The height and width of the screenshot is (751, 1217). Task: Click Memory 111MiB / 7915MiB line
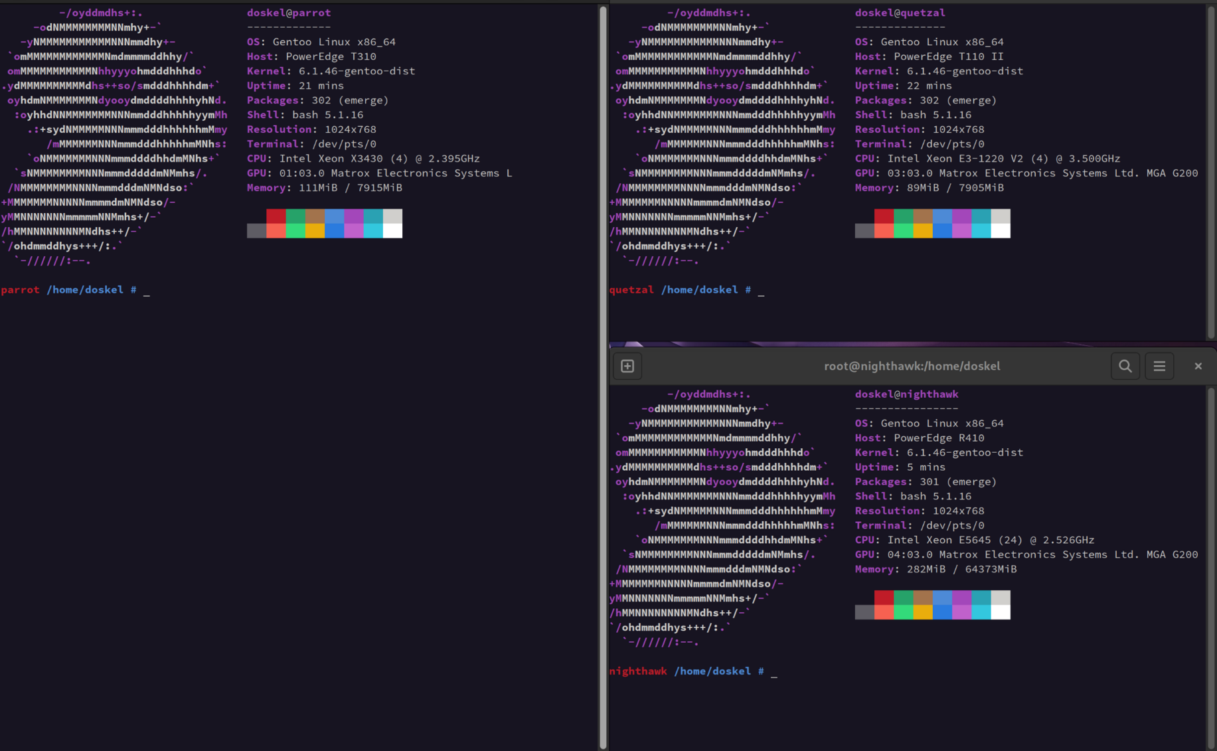(325, 188)
